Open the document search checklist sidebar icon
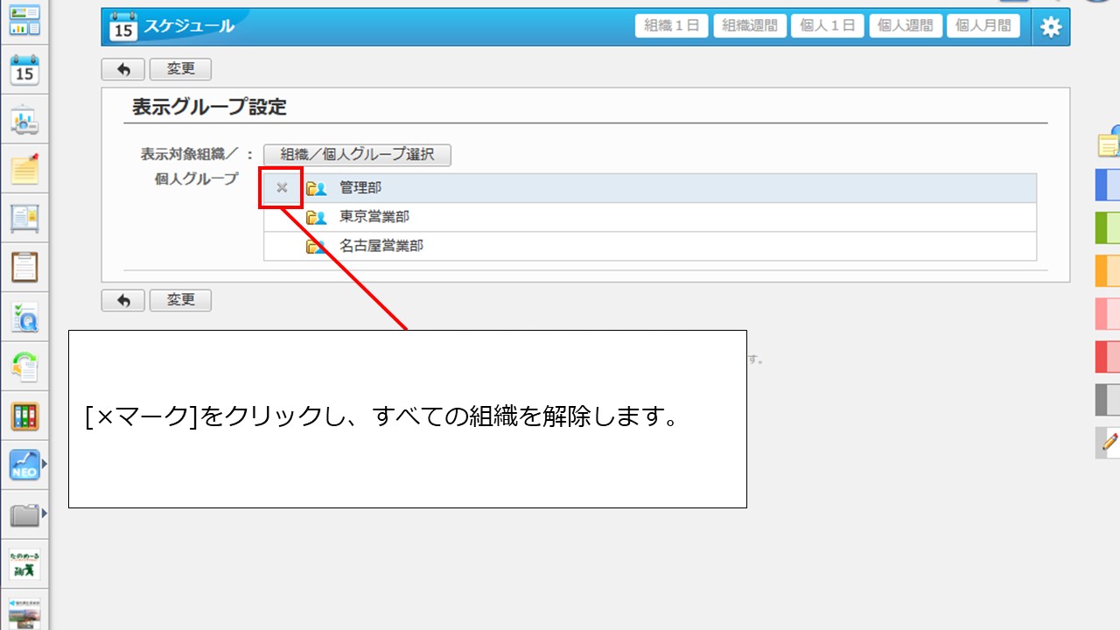The image size is (1120, 630). [x=24, y=317]
